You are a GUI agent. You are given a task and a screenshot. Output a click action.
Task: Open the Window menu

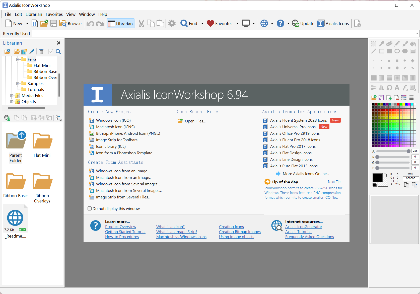pyautogui.click(x=87, y=14)
